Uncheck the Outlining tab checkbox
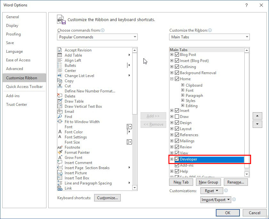This screenshot has width=269, height=219. tap(177, 66)
